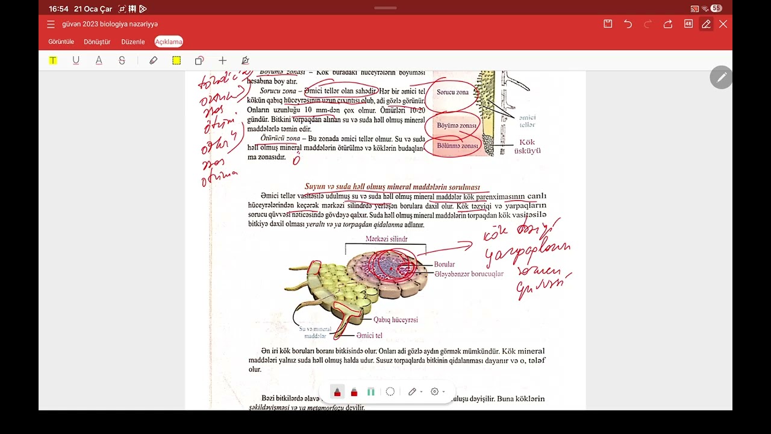Activate the dotted lasso selection tool
The image size is (771, 434).
click(390, 392)
